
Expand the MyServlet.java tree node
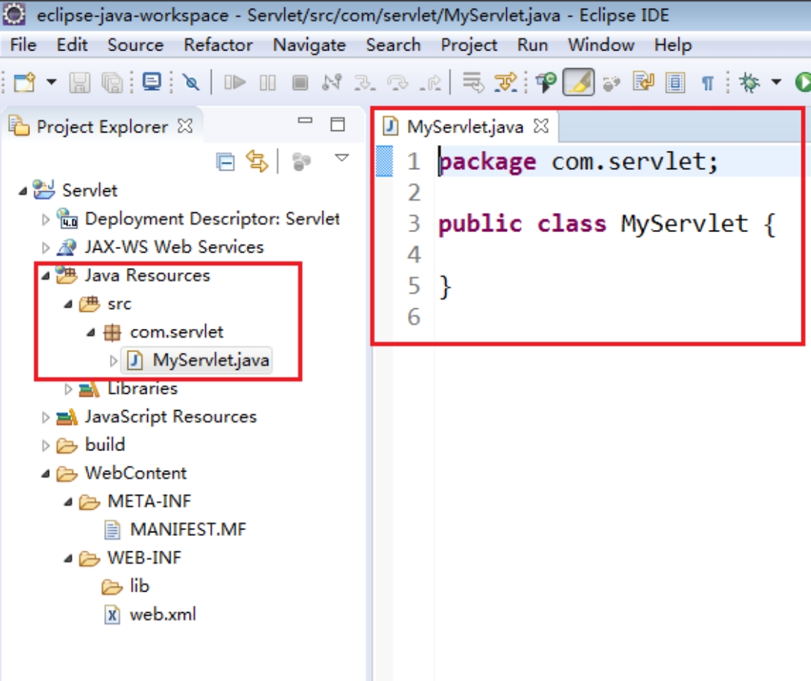pos(114,360)
